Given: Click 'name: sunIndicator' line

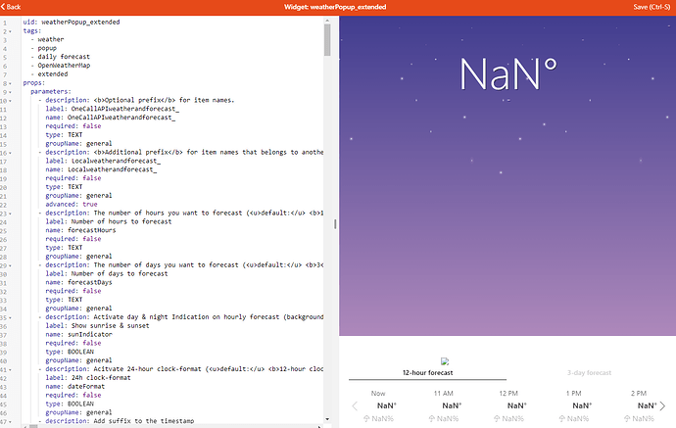Looking at the screenshot, I should point(78,335).
